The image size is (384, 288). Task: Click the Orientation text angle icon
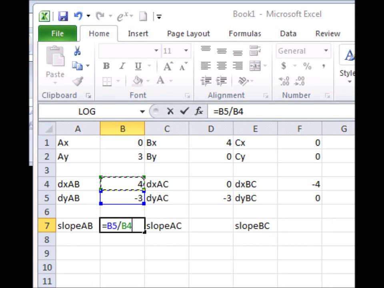243,81
